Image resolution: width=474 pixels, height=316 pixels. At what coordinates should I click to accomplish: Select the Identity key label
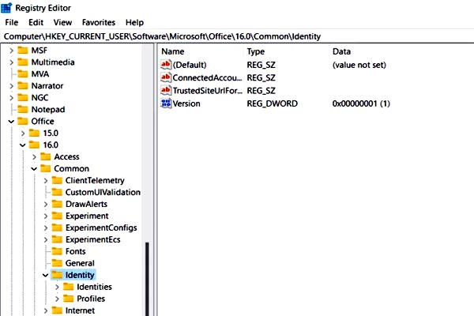(80, 275)
